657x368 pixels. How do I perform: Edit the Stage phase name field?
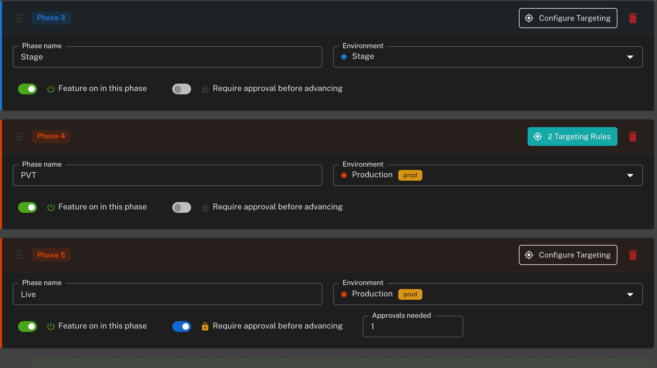pos(168,57)
